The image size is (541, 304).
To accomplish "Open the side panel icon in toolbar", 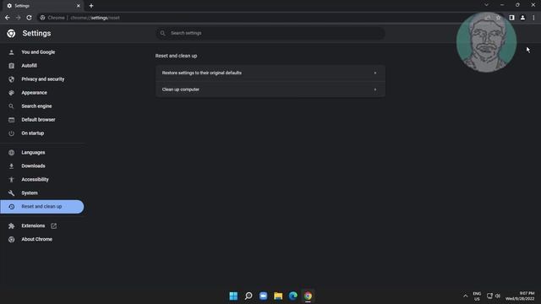I will [x=511, y=18].
